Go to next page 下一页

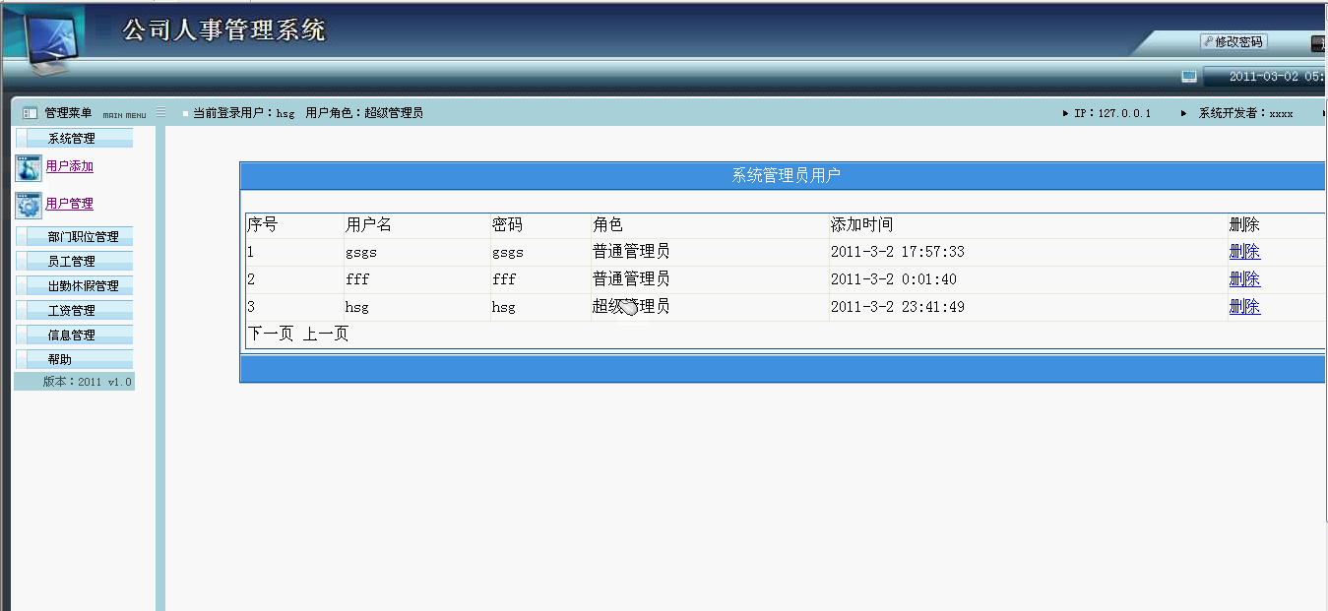pos(271,334)
